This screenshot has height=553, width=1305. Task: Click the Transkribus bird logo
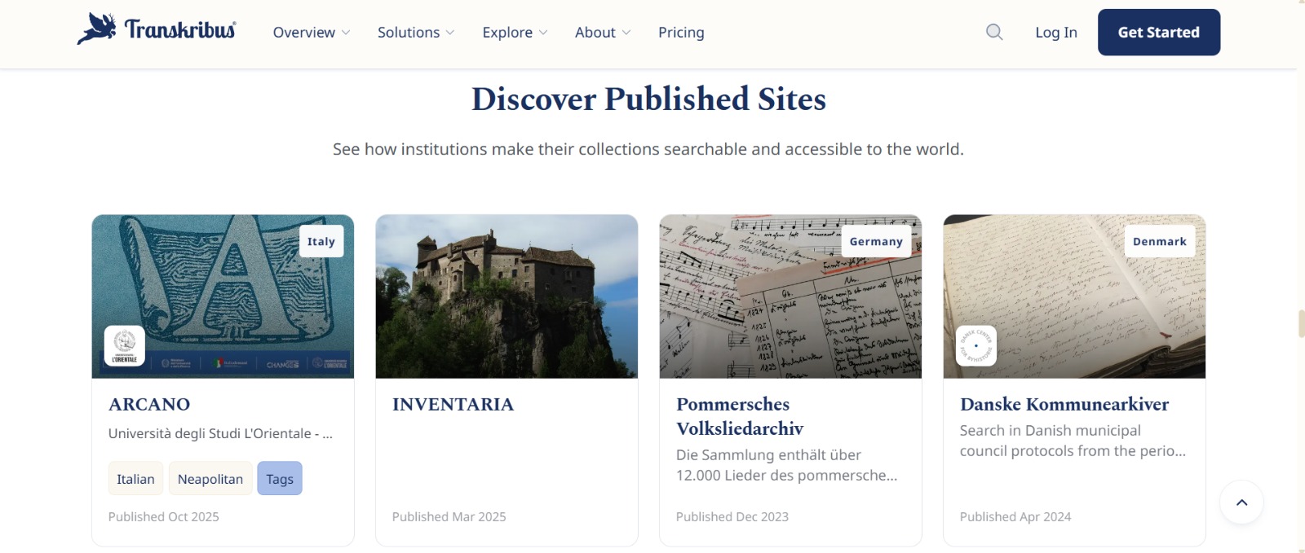[x=97, y=29]
